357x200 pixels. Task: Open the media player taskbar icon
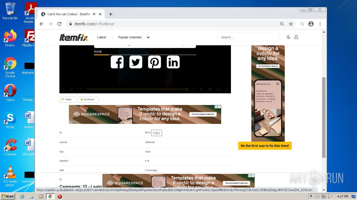(41, 196)
